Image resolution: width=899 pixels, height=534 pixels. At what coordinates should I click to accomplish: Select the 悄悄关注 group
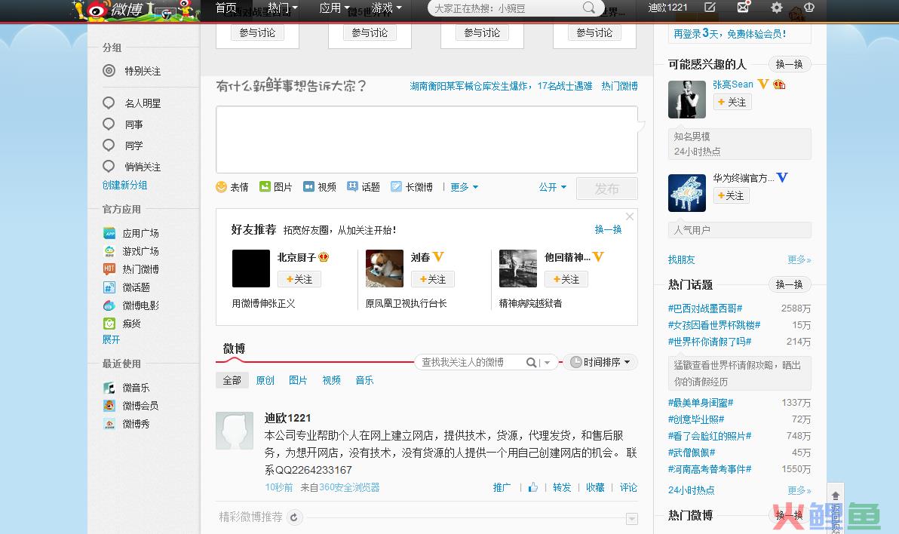133,167
